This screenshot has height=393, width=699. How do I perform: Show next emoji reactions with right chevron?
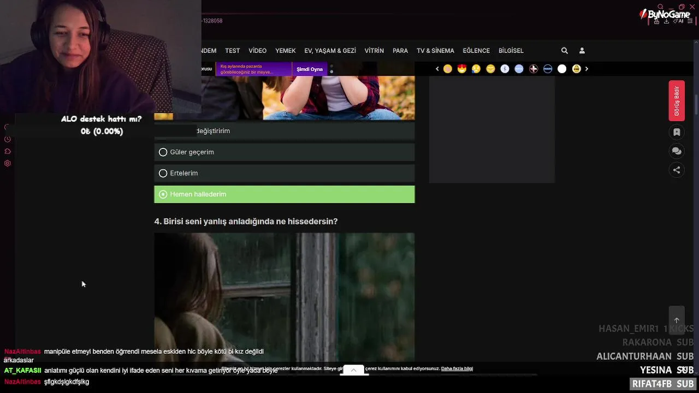tap(587, 69)
